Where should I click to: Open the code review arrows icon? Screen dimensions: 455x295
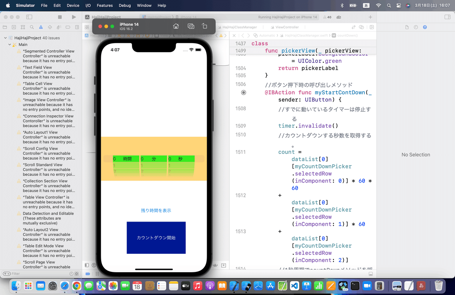point(354,27)
